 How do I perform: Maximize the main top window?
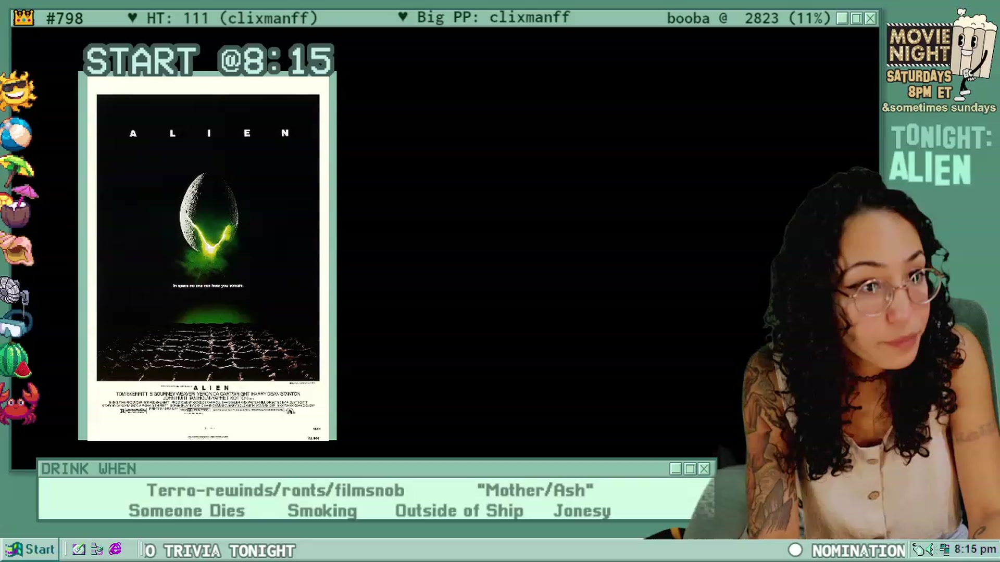point(857,19)
